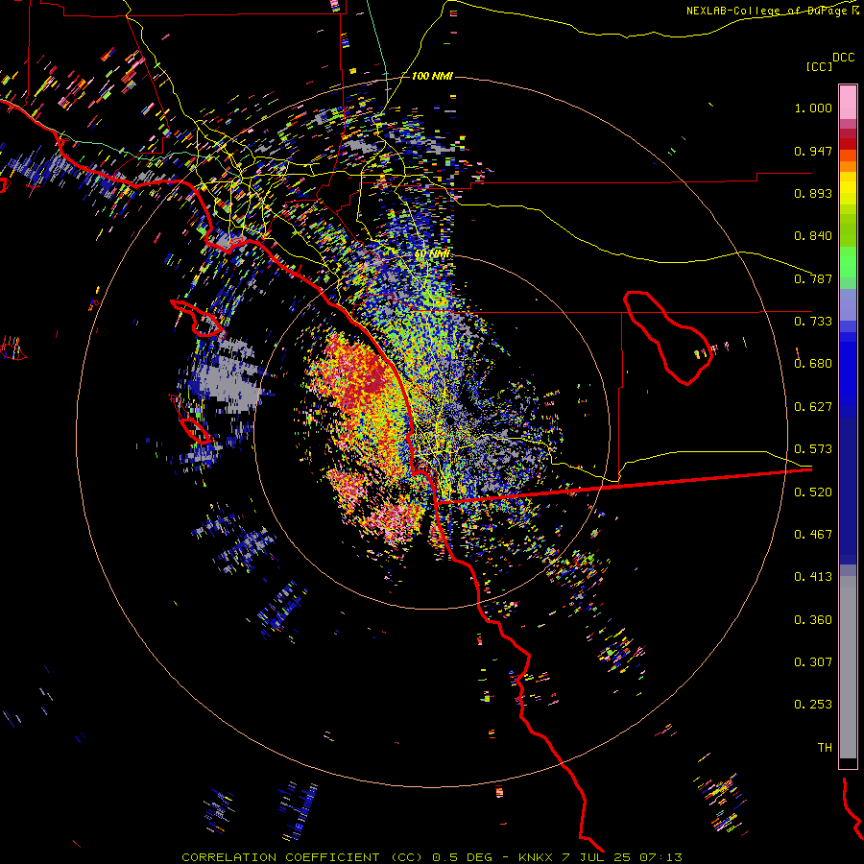
Task: Click the NEXLAB-College of DuPage watermark text
Action: pyautogui.click(x=772, y=11)
